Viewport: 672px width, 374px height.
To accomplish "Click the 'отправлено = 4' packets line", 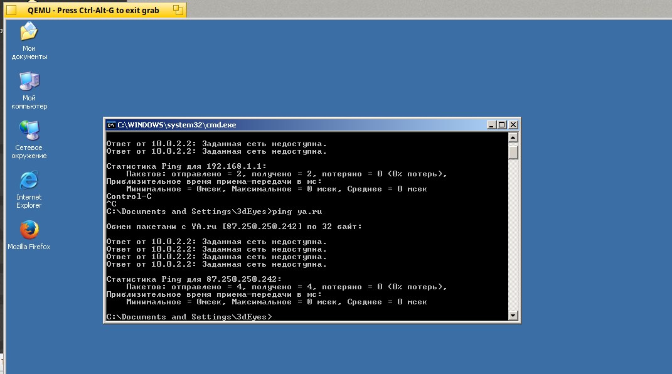I will click(x=287, y=287).
